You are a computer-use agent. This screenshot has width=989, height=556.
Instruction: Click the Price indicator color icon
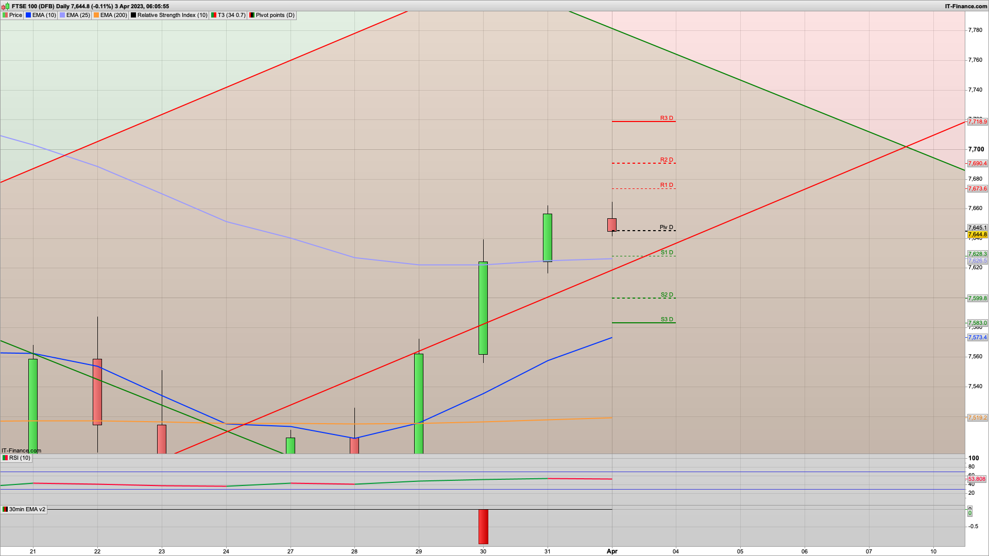[x=5, y=15]
